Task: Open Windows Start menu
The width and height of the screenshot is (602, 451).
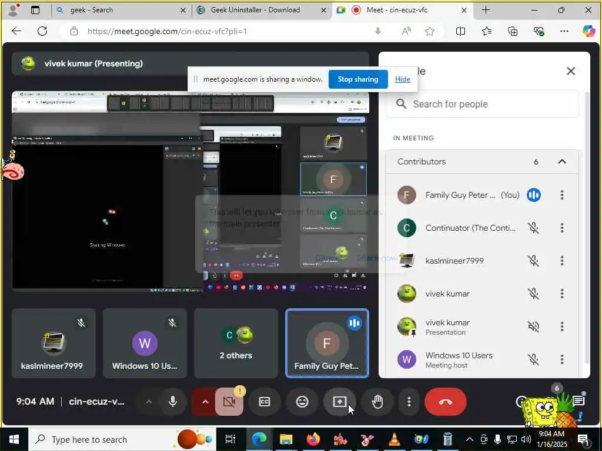Action: click(x=14, y=439)
